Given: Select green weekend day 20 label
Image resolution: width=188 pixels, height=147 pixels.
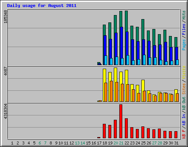Looking at the screenshot, I should (116, 143).
